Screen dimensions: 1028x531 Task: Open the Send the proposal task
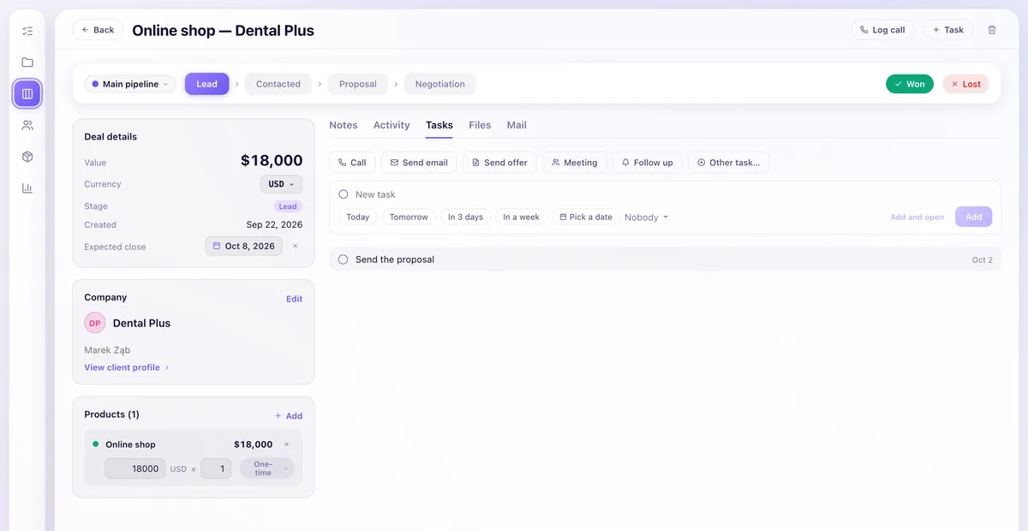pos(665,260)
